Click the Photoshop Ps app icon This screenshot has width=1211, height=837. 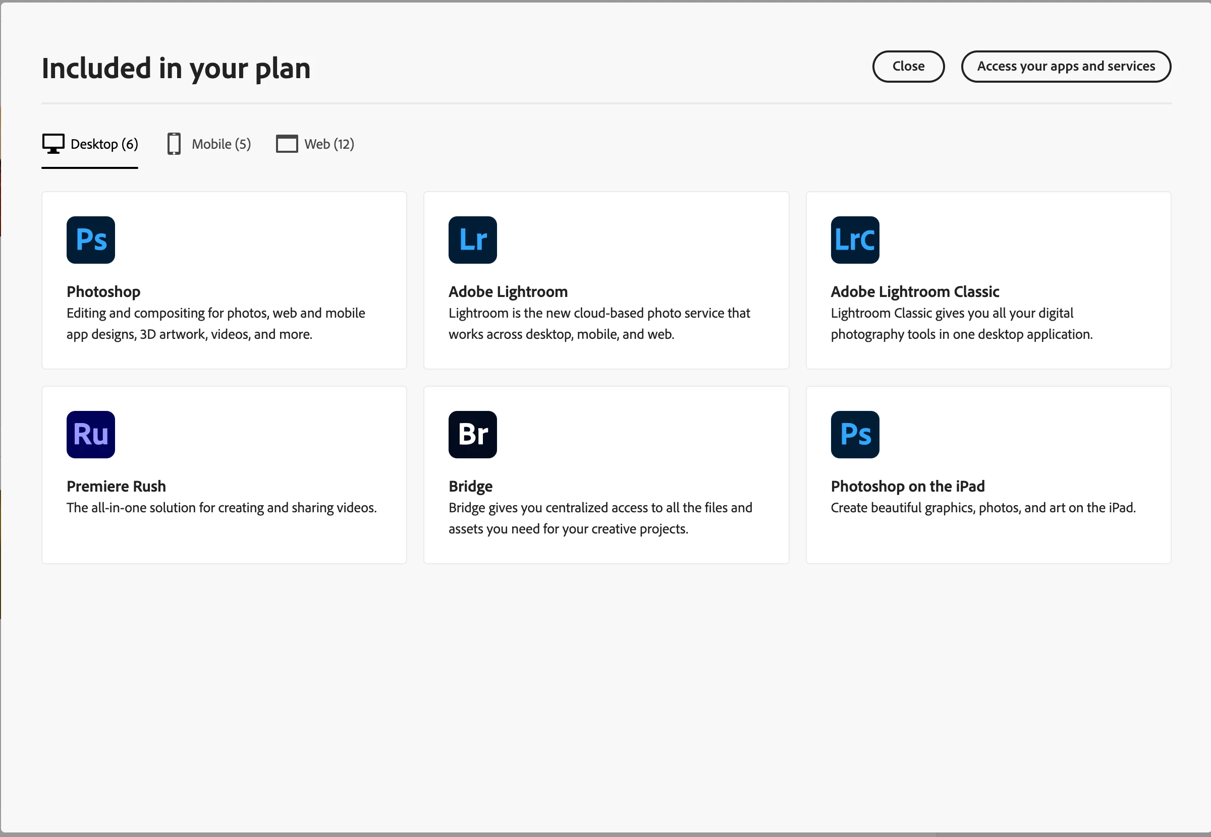click(x=91, y=240)
